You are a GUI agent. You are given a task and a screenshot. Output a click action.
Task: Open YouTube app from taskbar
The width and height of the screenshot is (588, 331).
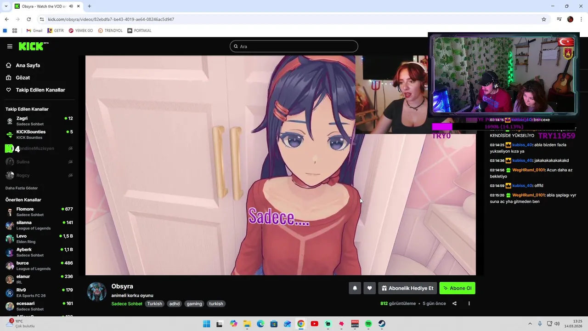(x=314, y=324)
